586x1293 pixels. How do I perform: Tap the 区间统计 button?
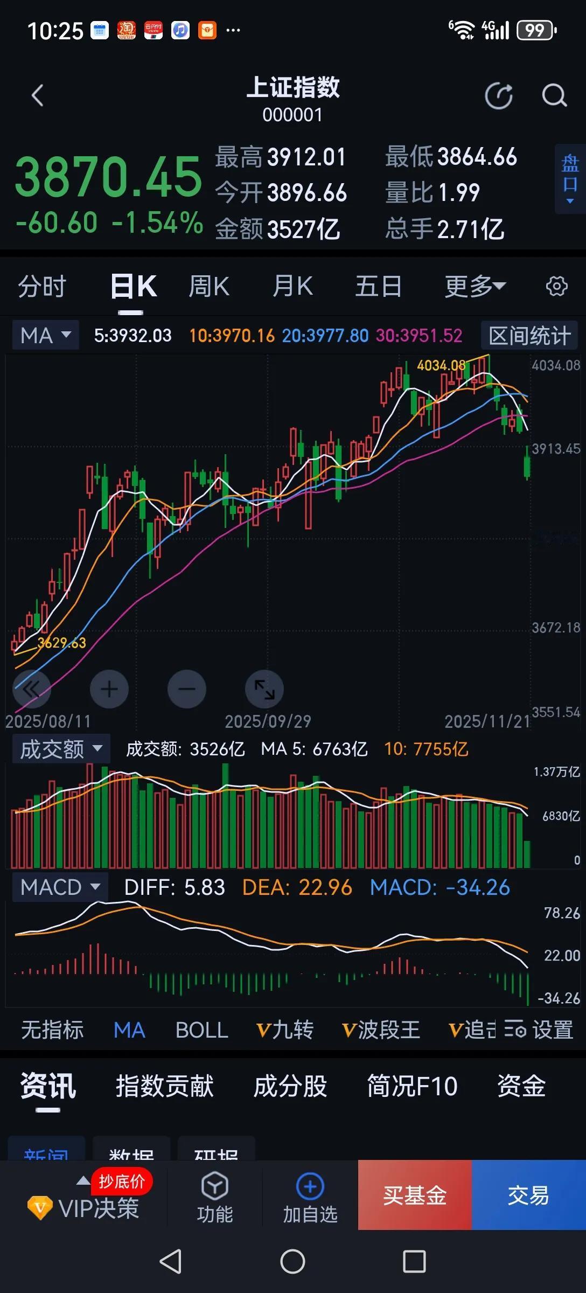pos(529,335)
